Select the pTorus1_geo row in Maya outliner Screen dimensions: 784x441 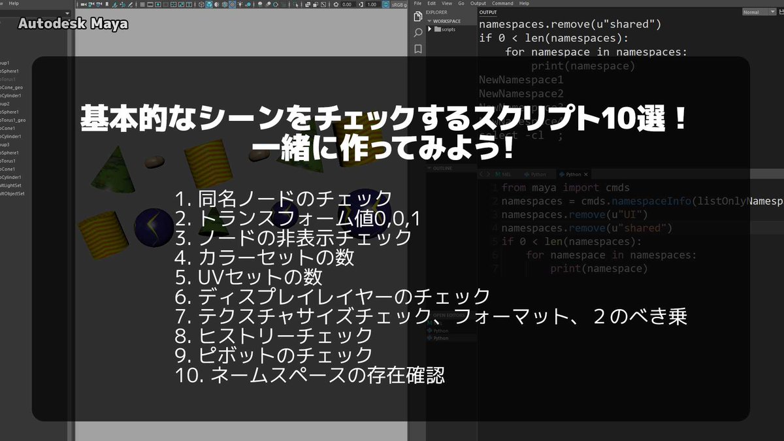(x=13, y=120)
